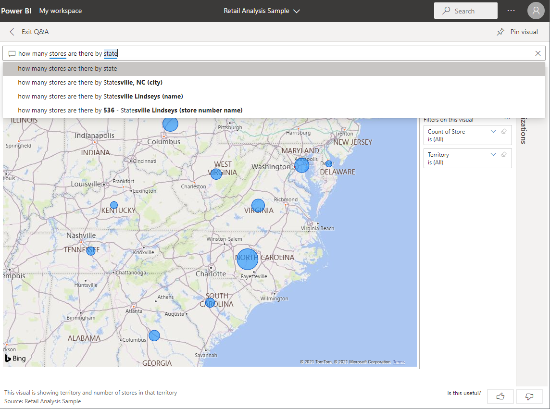Clear the Count of Store filter eraser
Image resolution: width=550 pixels, height=409 pixels.
(504, 131)
